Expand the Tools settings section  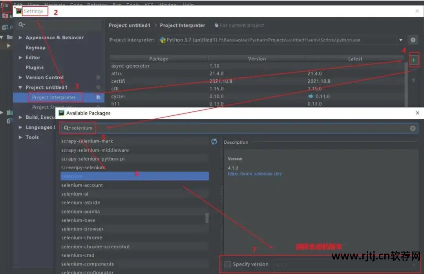click(x=20, y=137)
